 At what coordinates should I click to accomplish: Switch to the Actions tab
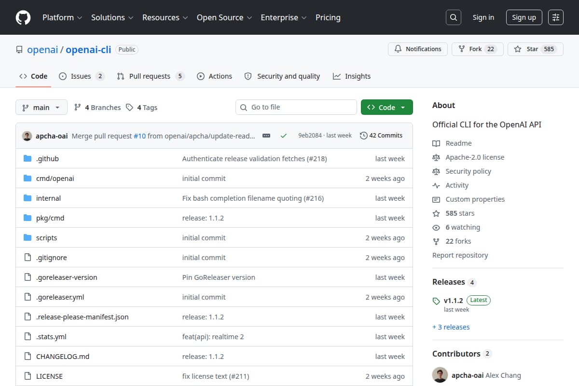pos(214,76)
